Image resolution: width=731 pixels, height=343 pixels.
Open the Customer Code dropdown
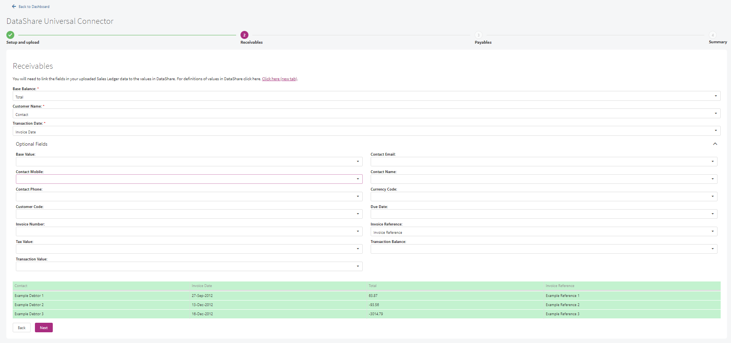pyautogui.click(x=189, y=214)
